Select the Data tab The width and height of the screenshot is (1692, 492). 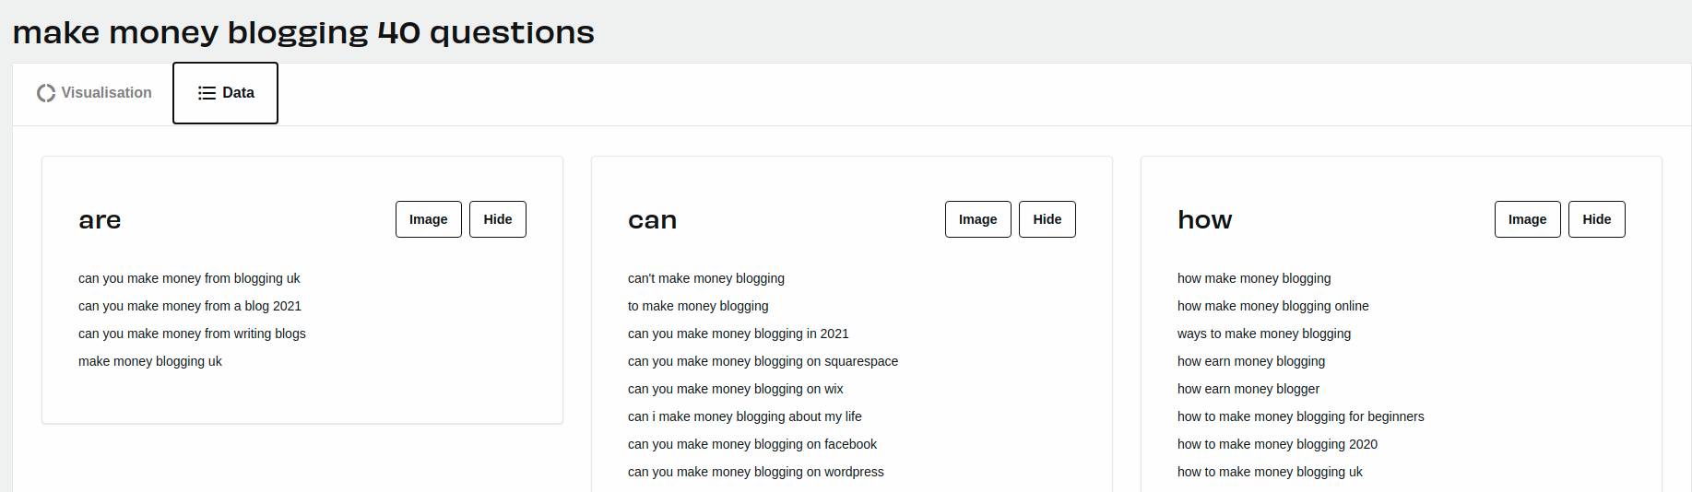[x=225, y=93]
